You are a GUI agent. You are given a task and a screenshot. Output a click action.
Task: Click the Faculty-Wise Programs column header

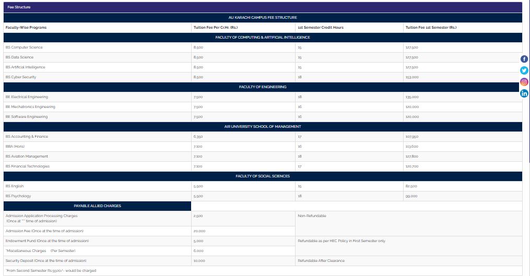26,27
